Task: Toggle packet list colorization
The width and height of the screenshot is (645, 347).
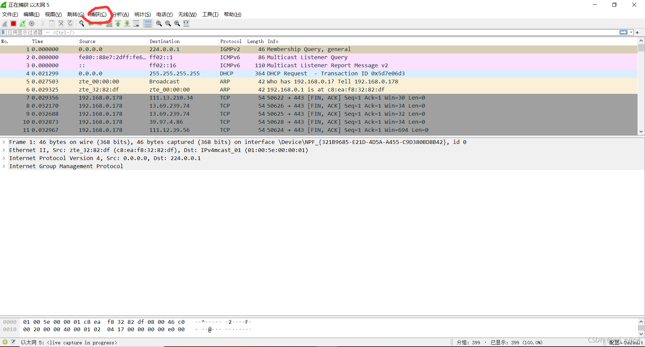Action: point(148,24)
